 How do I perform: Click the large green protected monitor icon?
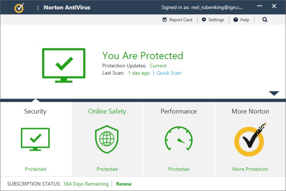click(63, 65)
